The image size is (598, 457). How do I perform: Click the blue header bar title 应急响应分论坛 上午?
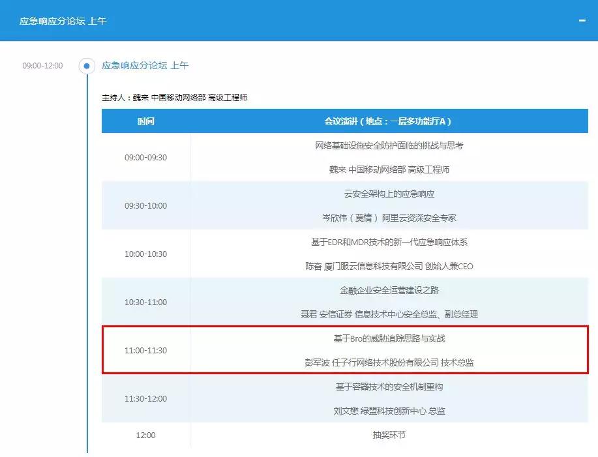pos(63,21)
